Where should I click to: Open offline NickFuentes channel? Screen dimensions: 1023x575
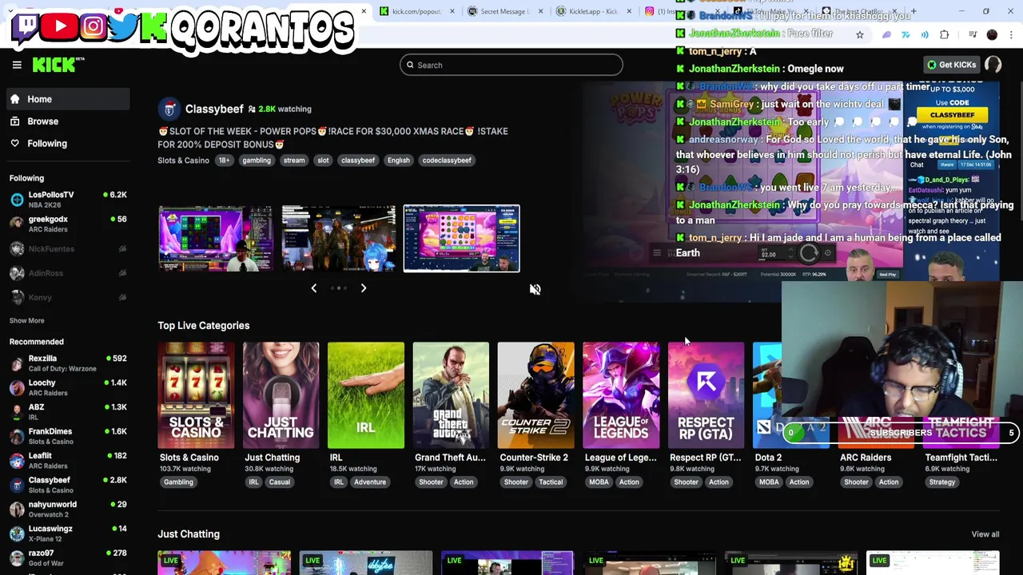tap(67, 248)
